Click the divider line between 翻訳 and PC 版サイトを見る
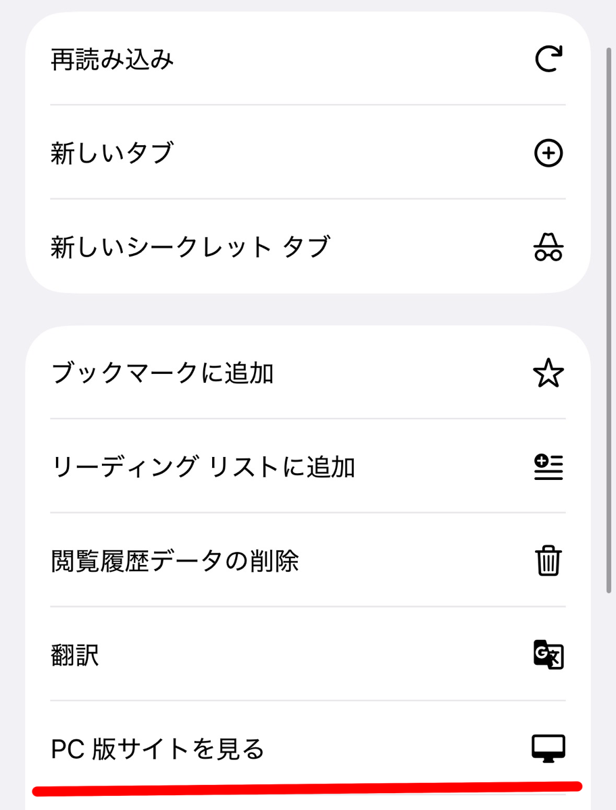This screenshot has width=616, height=810. (x=307, y=701)
